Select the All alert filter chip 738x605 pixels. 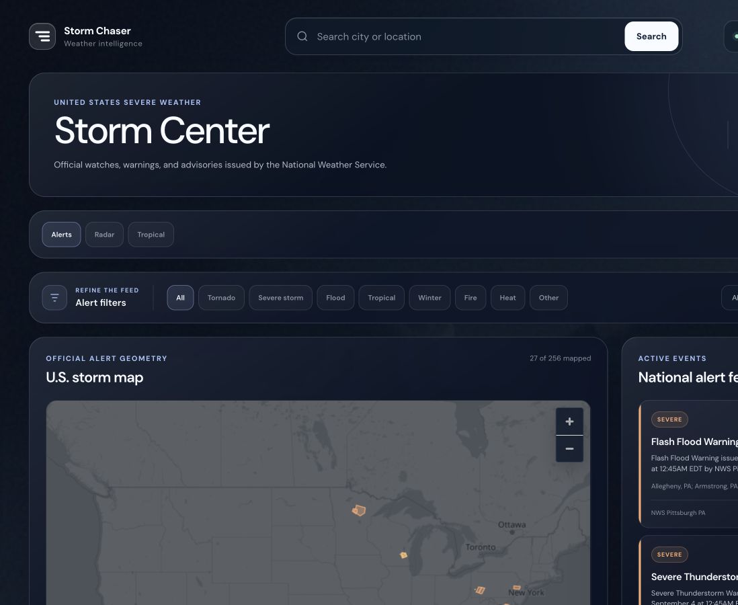180,298
